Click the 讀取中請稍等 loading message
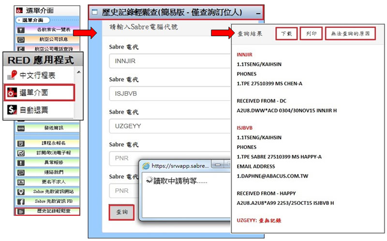Image resolution: width=387 pixels, height=241 pixels. 180,181
